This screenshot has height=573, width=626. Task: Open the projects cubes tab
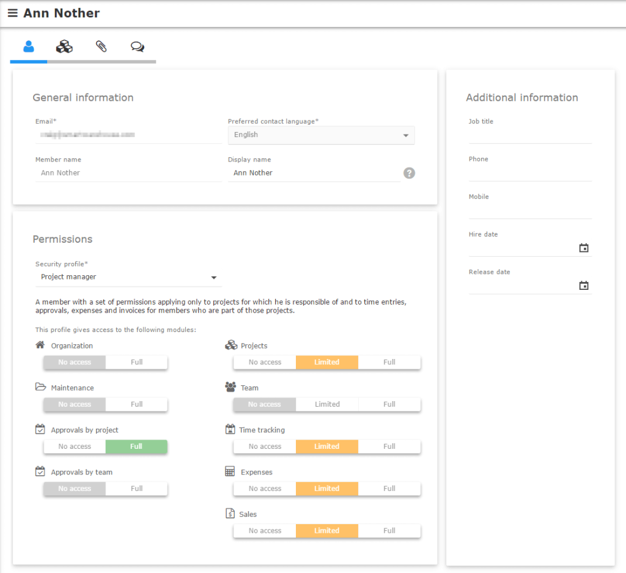point(64,46)
